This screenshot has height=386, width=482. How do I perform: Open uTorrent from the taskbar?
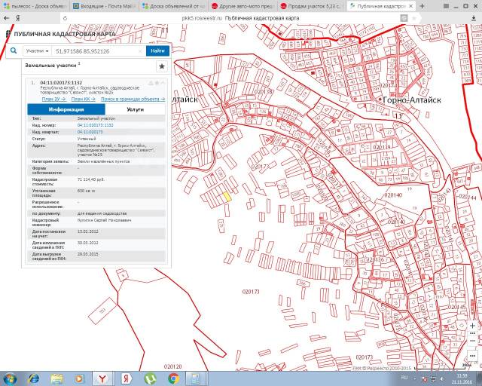click(x=150, y=379)
